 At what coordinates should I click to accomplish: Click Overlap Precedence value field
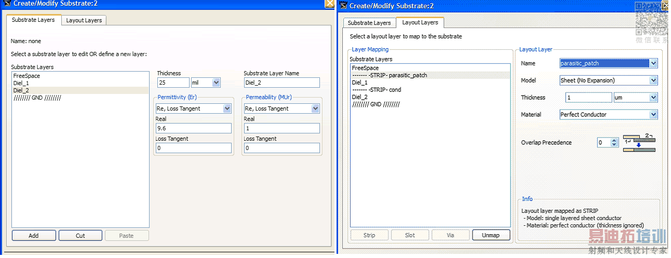click(603, 142)
